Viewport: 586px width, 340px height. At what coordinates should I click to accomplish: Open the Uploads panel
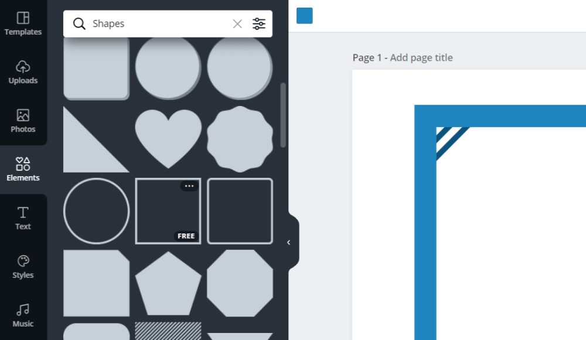click(x=23, y=73)
